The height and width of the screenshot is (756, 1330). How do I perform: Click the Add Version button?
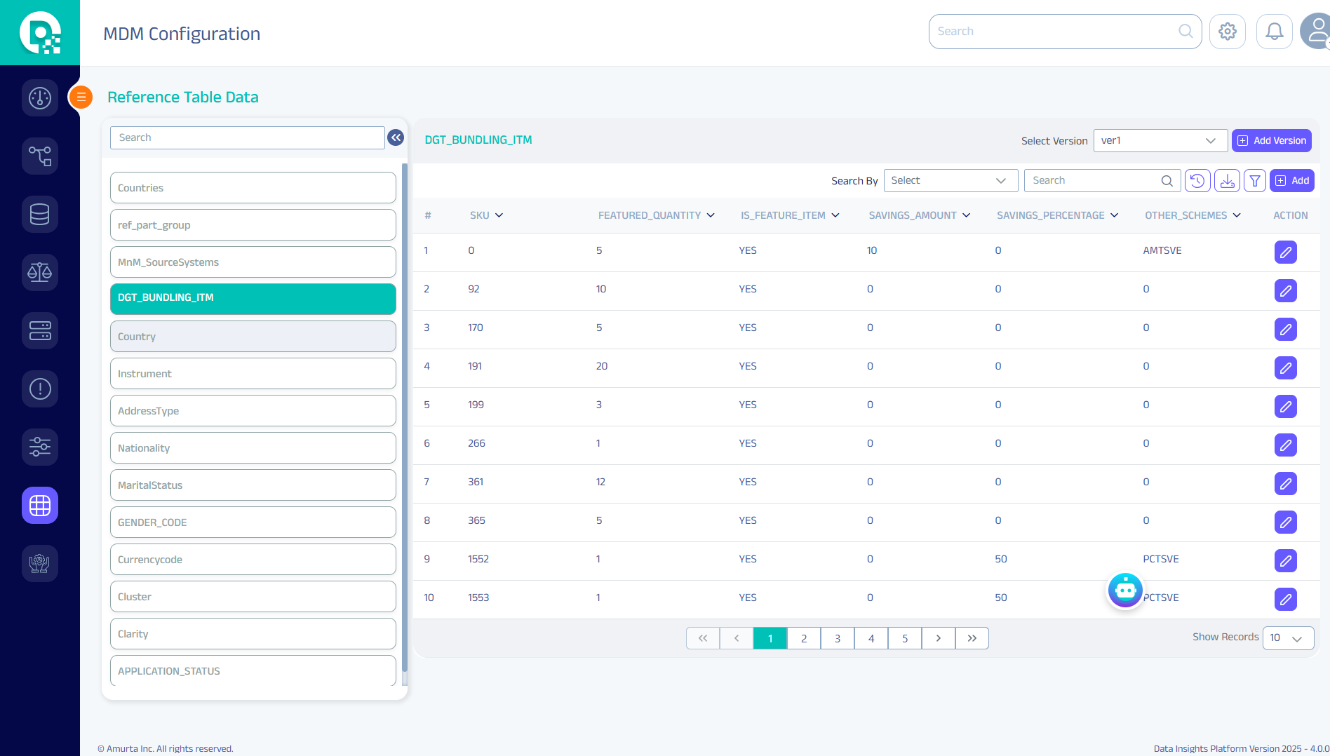(1271, 140)
